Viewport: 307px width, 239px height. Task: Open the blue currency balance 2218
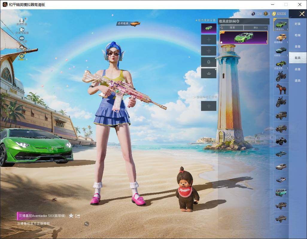(x=256, y=14)
